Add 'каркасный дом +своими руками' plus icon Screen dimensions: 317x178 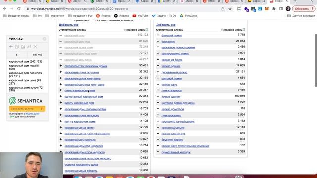[x=61, y=109]
